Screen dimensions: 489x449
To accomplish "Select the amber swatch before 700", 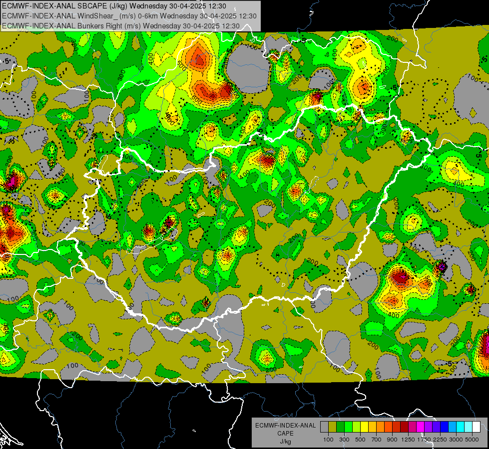I will (x=372, y=427).
